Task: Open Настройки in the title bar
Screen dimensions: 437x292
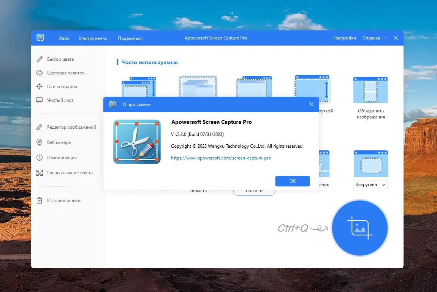Action: pyautogui.click(x=345, y=38)
